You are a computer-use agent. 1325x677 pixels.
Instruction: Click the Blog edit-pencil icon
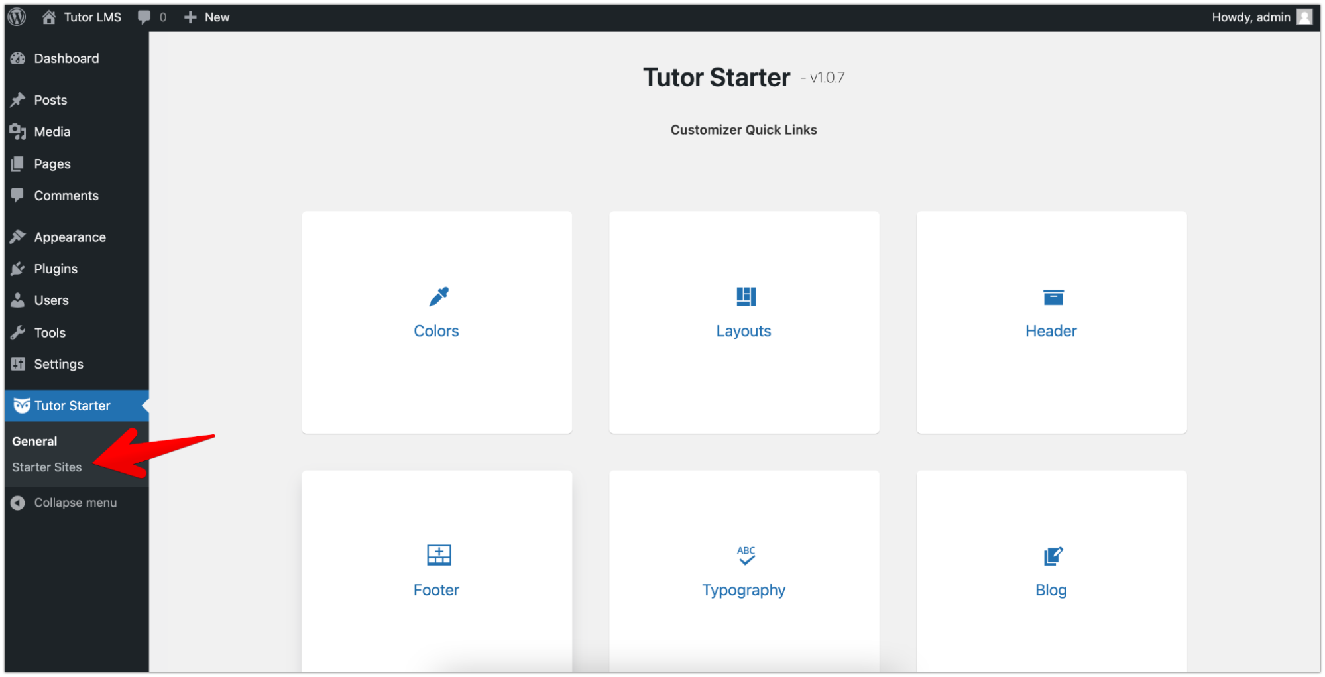[x=1053, y=556]
